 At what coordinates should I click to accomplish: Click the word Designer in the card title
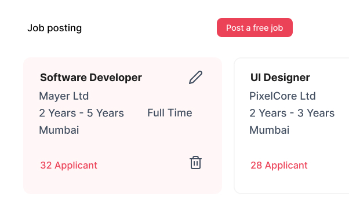(286, 78)
